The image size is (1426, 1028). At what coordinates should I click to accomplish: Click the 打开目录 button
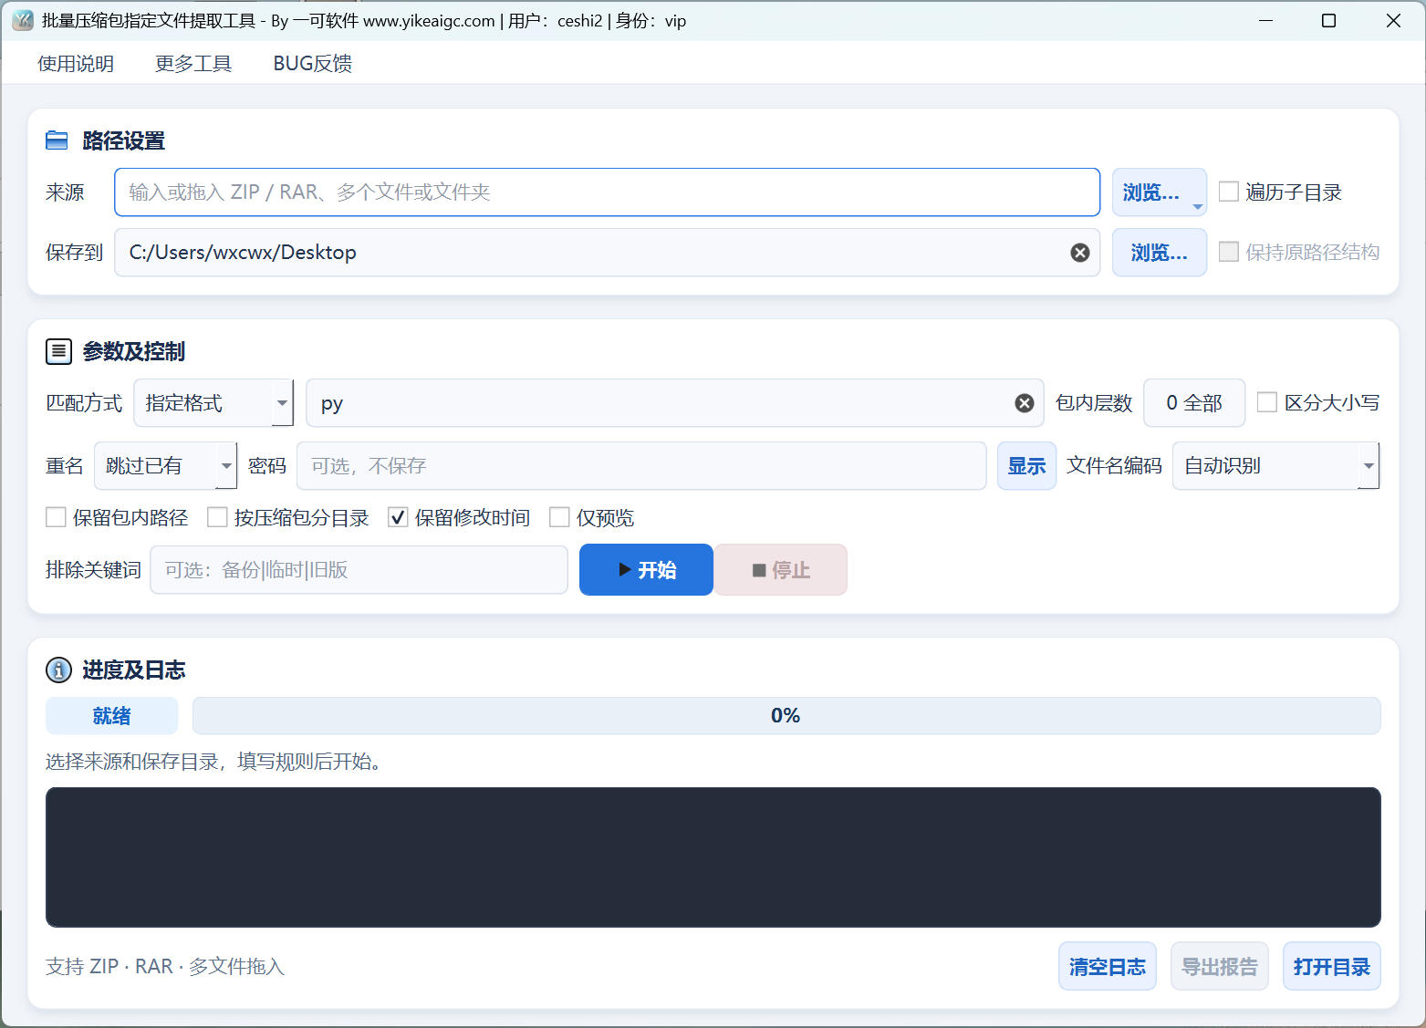pos(1332,967)
